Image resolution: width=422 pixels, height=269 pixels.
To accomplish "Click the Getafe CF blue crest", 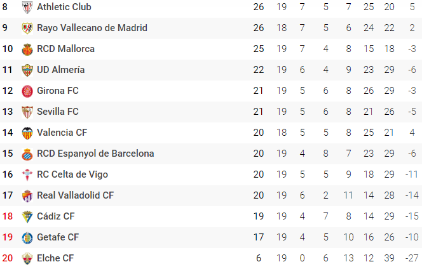I will [27, 237].
